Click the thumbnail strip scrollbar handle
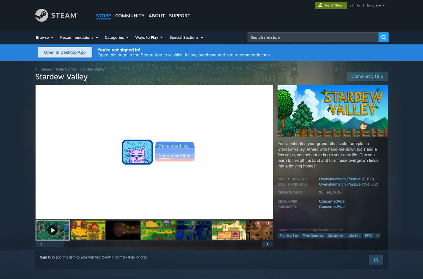Image resolution: width=423 pixels, height=279 pixels. [56, 244]
